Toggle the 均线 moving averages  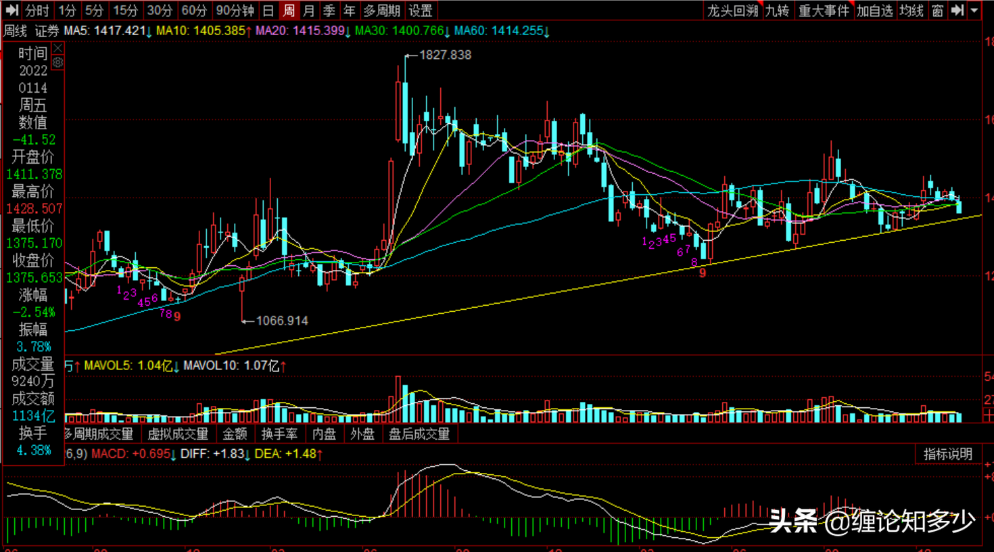tap(912, 10)
